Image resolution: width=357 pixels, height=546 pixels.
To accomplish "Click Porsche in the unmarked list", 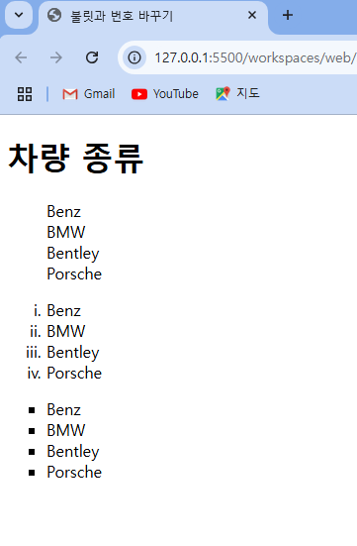I will point(74,274).
